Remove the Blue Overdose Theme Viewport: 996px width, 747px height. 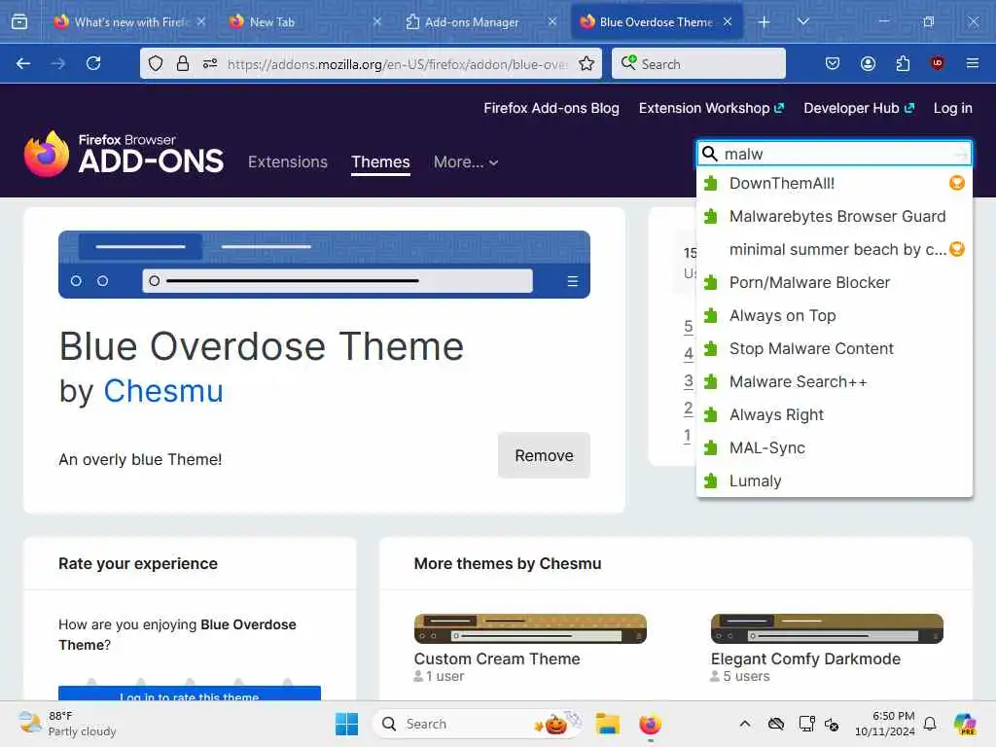point(544,455)
